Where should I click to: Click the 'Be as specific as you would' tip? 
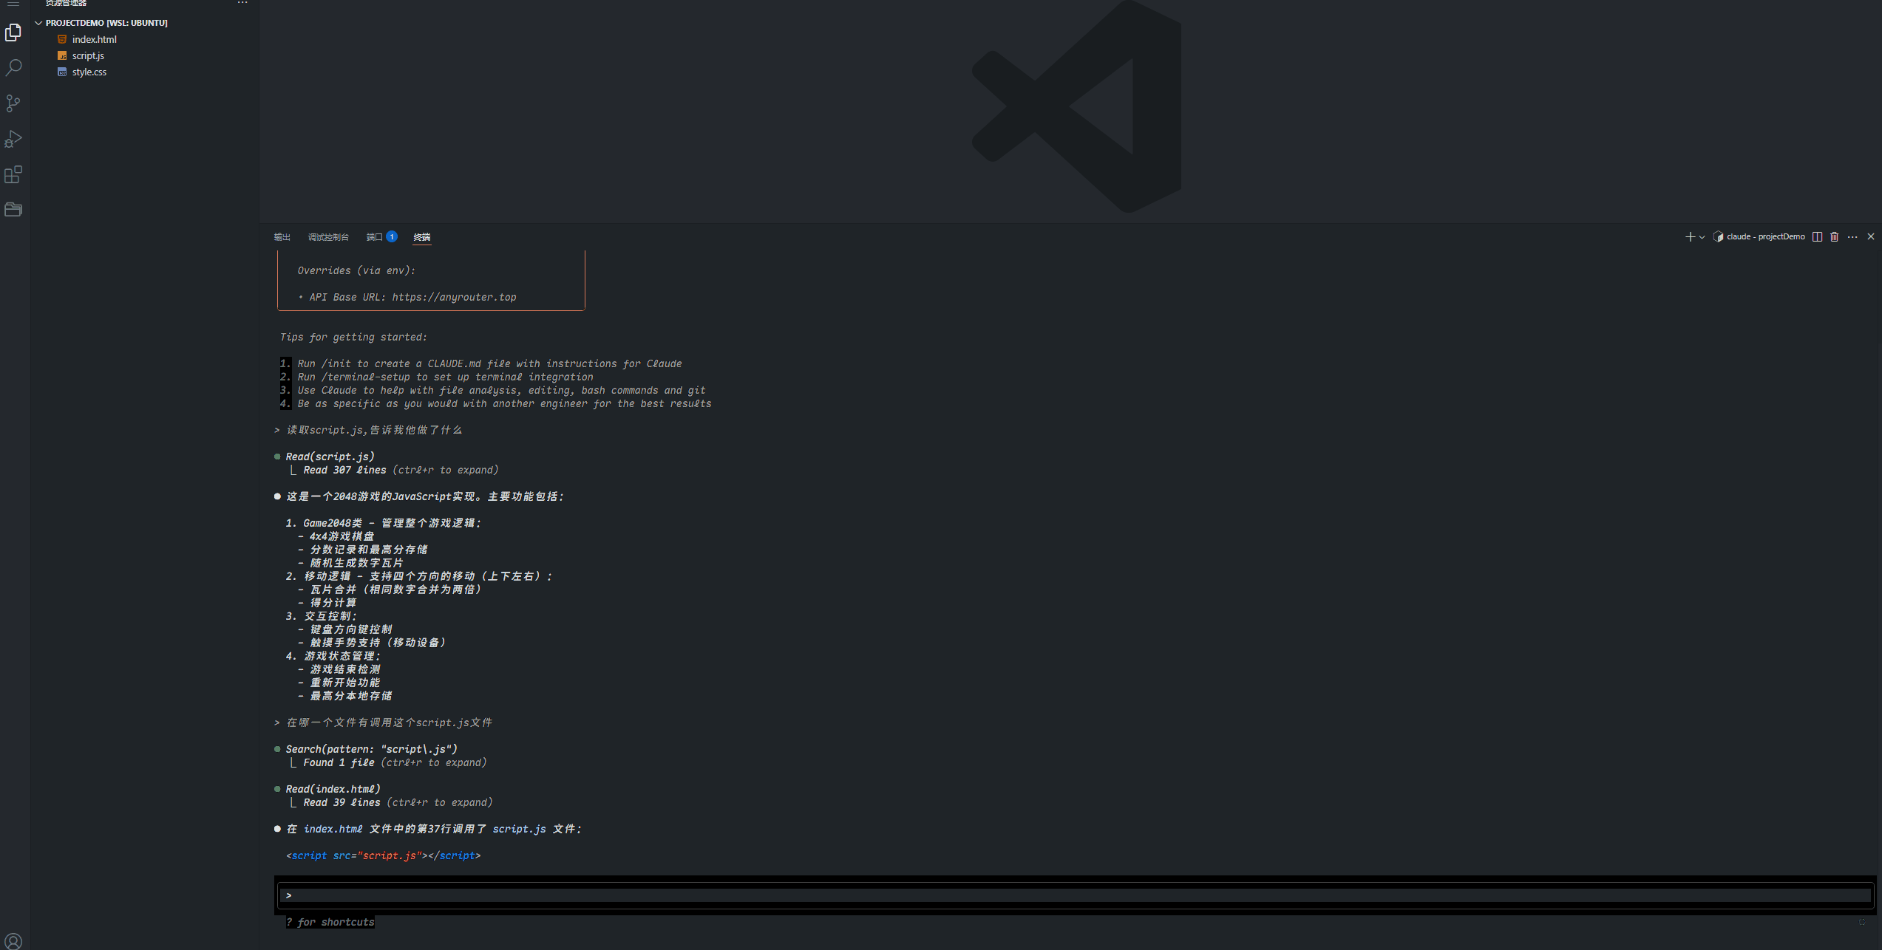(496, 403)
